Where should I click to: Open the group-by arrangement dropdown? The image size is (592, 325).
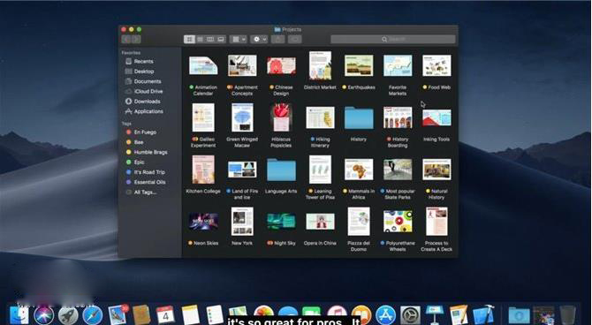point(239,39)
